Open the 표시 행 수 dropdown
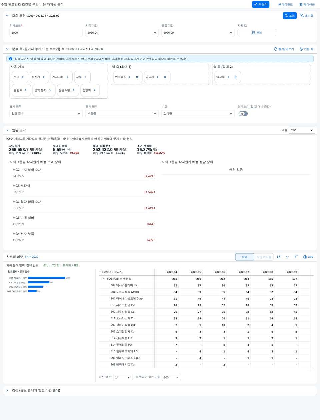 pos(123,377)
